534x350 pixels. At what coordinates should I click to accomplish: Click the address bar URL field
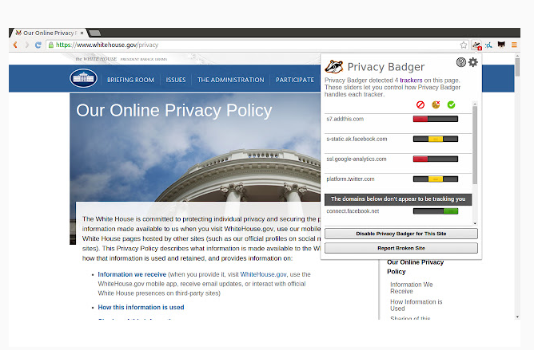tap(257, 45)
